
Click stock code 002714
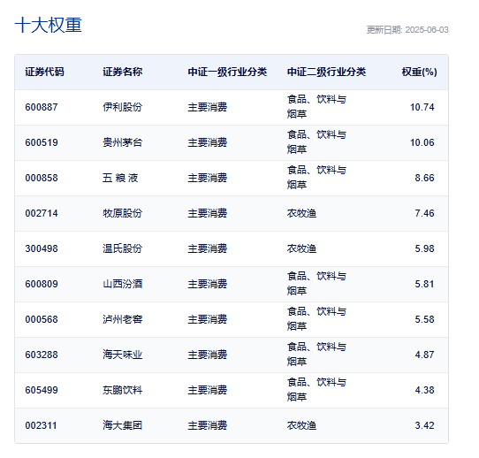[42, 213]
